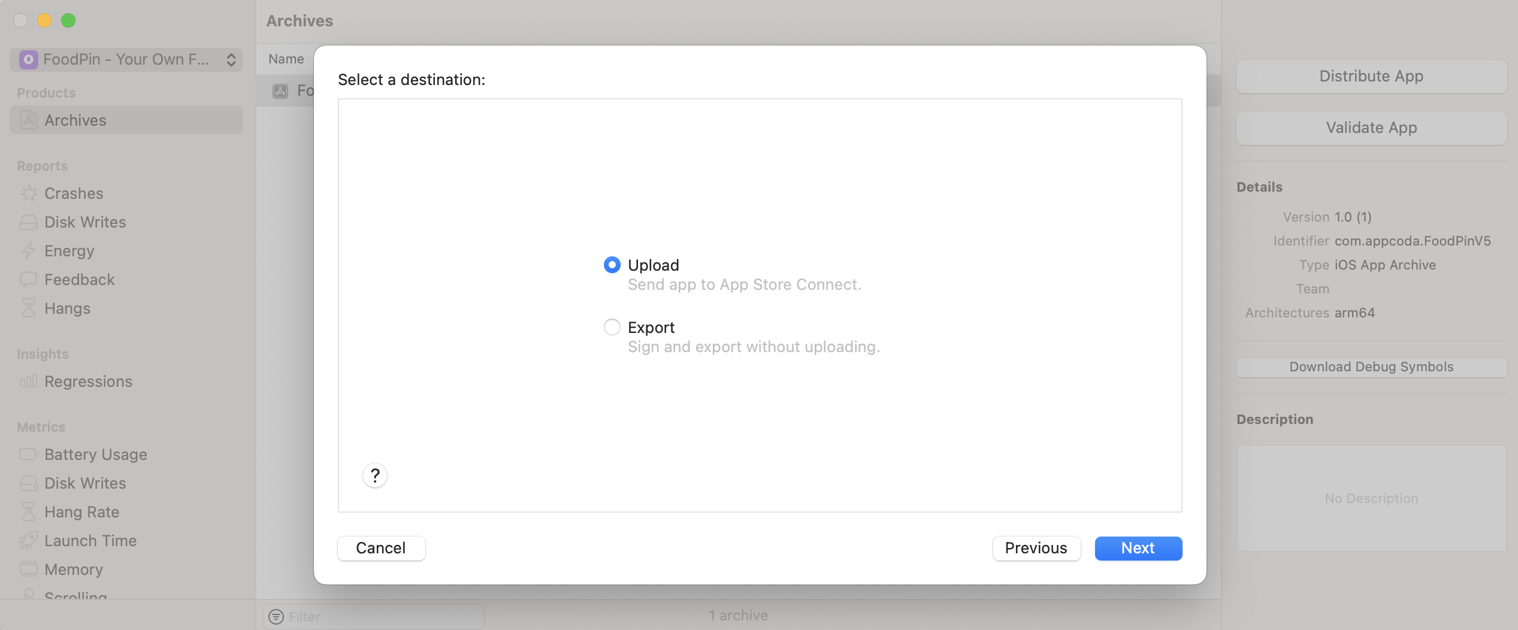Open the filter options in the Filter field
This screenshot has width=1518, height=630.
point(276,616)
